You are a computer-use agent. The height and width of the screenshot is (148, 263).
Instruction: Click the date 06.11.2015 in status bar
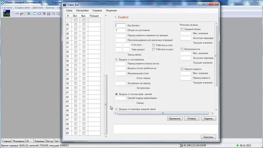click(245, 146)
